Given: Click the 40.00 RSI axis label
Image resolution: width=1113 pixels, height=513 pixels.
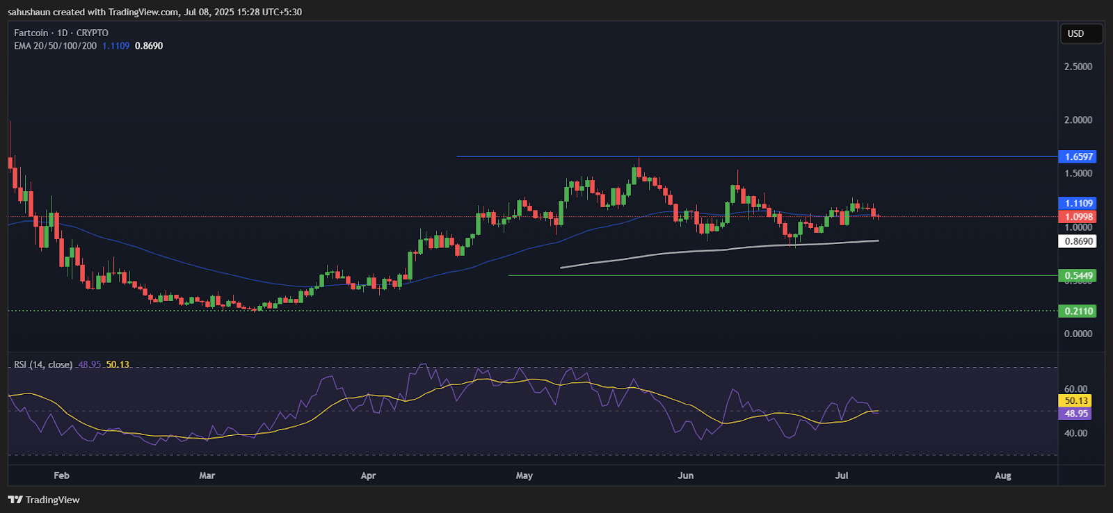Looking at the screenshot, I should tap(1075, 433).
